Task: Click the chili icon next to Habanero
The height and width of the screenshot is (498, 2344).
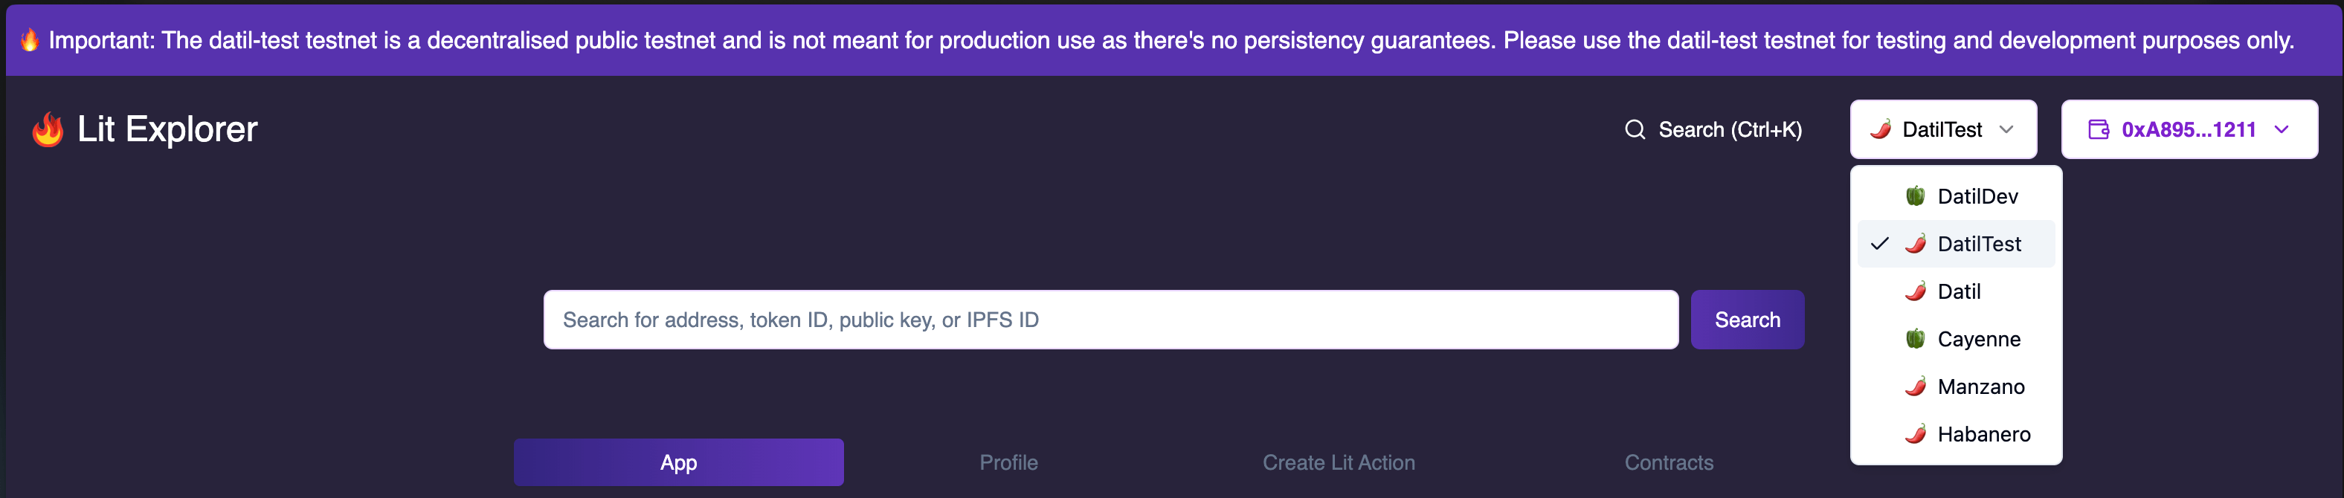Action: point(1916,434)
